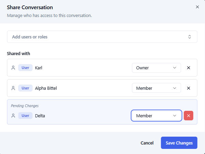Open Karl's Owner role dropdown

(x=156, y=68)
